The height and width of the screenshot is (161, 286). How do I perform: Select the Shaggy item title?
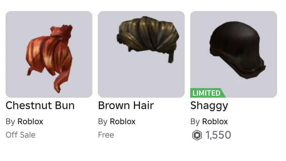pyautogui.click(x=209, y=106)
